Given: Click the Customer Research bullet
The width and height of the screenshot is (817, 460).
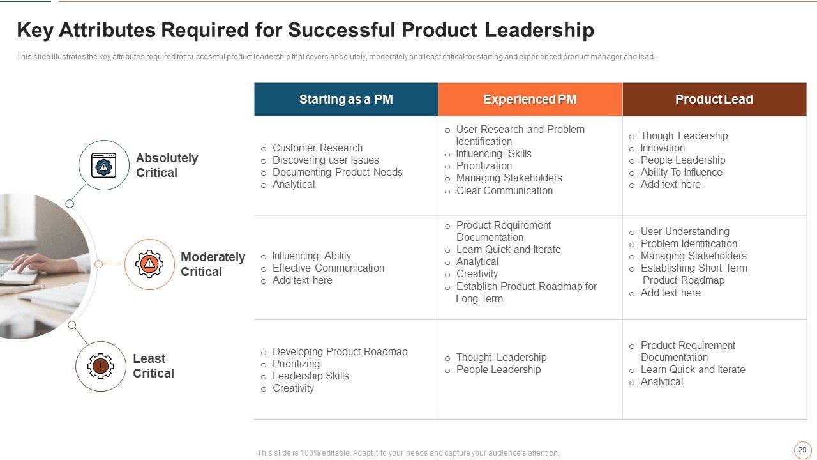Looking at the screenshot, I should pyautogui.click(x=317, y=148).
